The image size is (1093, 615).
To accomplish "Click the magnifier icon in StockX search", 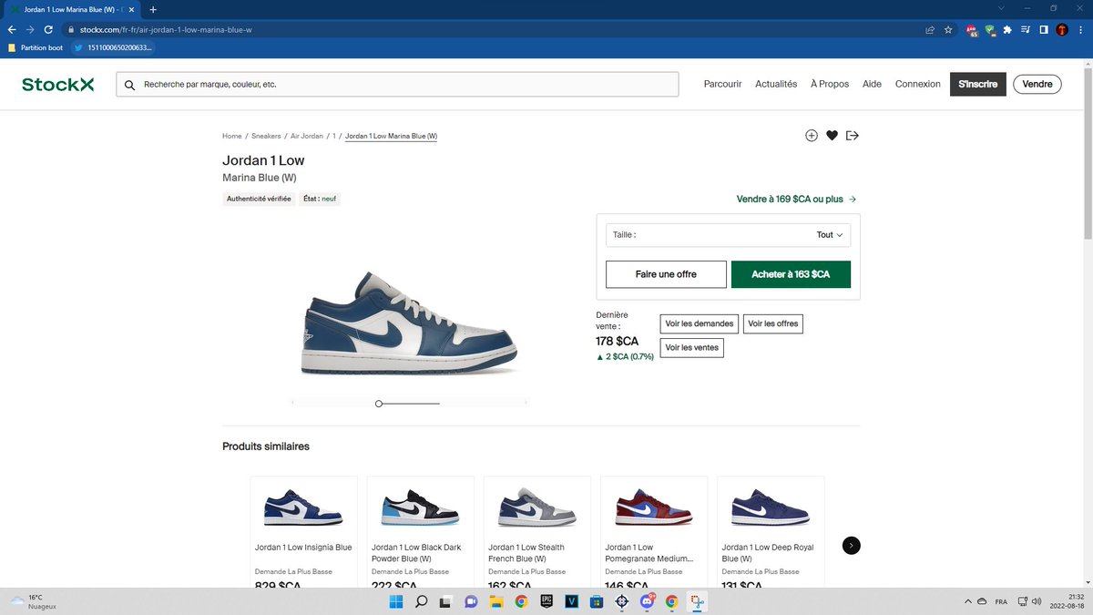I will tap(130, 84).
